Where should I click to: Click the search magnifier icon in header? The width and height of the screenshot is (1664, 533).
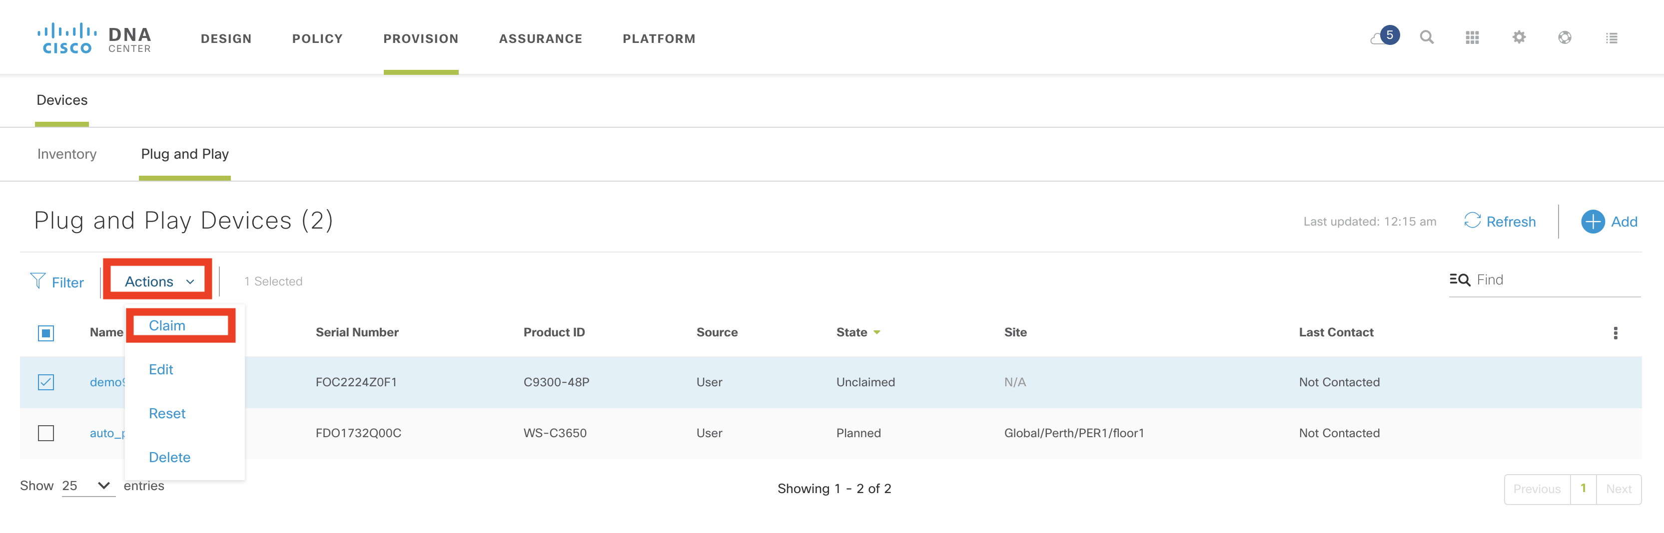(1426, 37)
